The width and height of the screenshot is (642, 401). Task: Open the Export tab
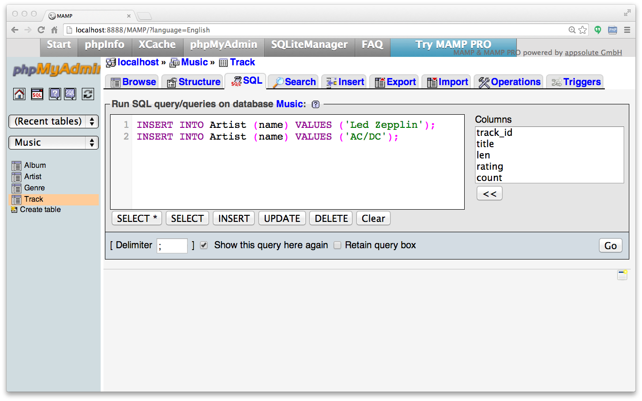click(395, 82)
